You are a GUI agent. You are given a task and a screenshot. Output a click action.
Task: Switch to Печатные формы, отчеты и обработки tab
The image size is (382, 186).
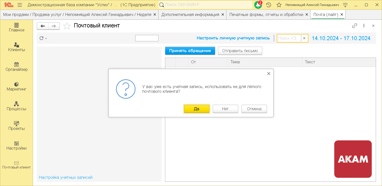266,14
